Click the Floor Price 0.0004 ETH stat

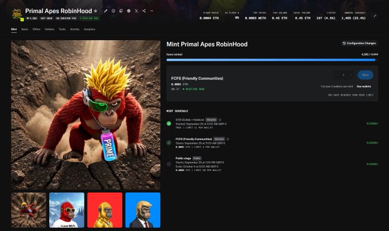(209, 15)
